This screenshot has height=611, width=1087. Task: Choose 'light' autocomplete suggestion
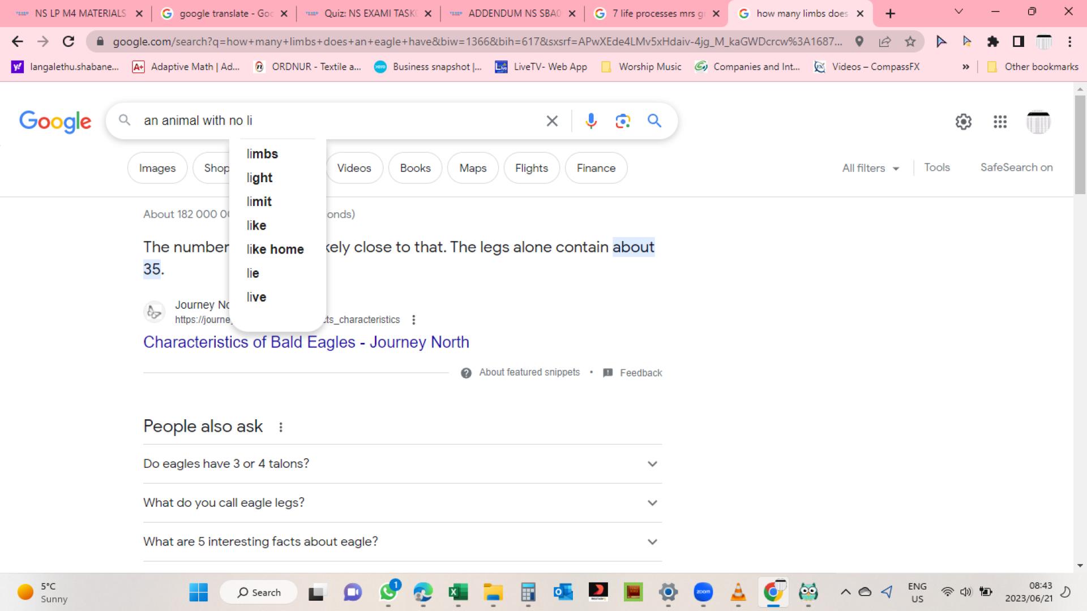point(277,178)
